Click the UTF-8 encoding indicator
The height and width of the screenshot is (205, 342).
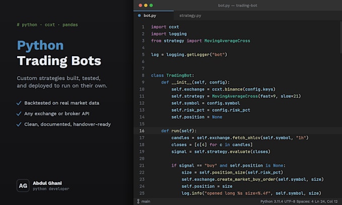[290, 201]
